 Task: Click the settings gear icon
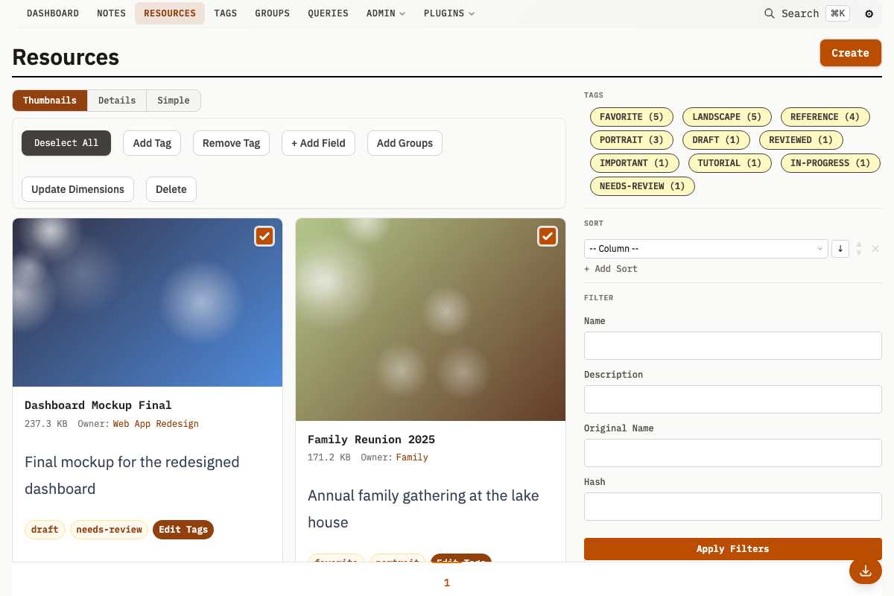point(869,13)
